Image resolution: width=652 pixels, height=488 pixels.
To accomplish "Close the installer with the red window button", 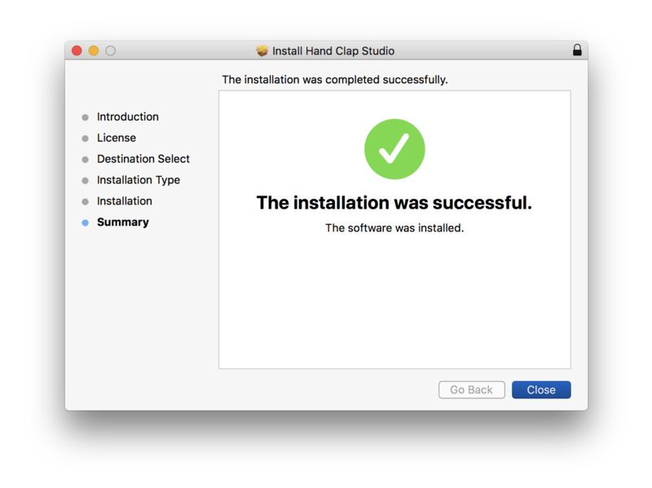I will point(77,51).
